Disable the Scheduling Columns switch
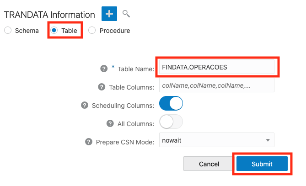This screenshot has width=306, height=186. point(171,103)
